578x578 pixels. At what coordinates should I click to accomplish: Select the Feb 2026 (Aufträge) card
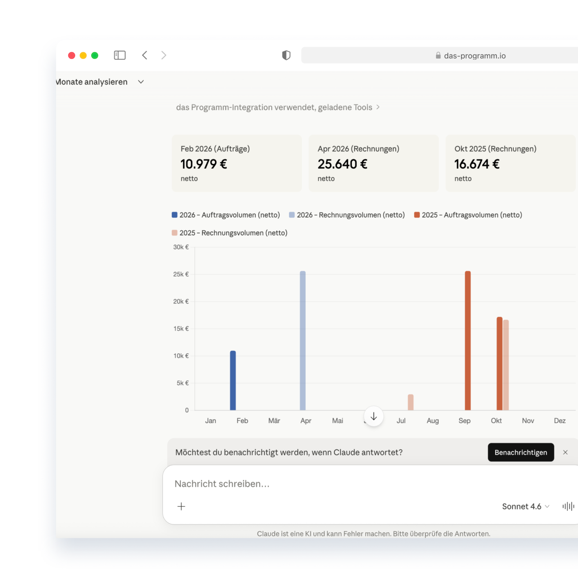pyautogui.click(x=237, y=163)
